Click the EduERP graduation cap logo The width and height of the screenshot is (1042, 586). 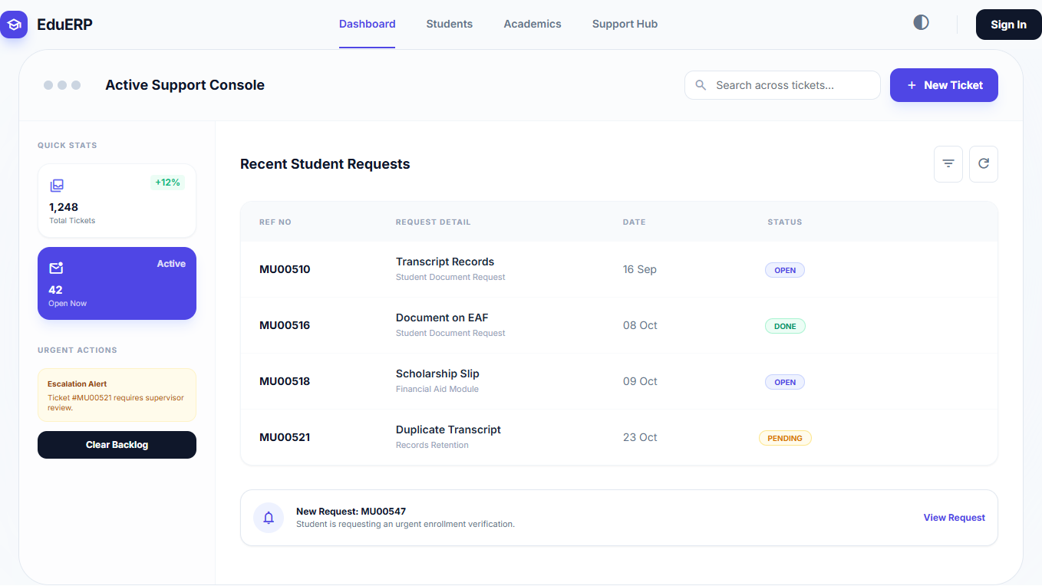tap(14, 25)
